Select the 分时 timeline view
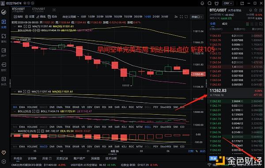Viewport: 265px width, 168px height. click(x=83, y=16)
